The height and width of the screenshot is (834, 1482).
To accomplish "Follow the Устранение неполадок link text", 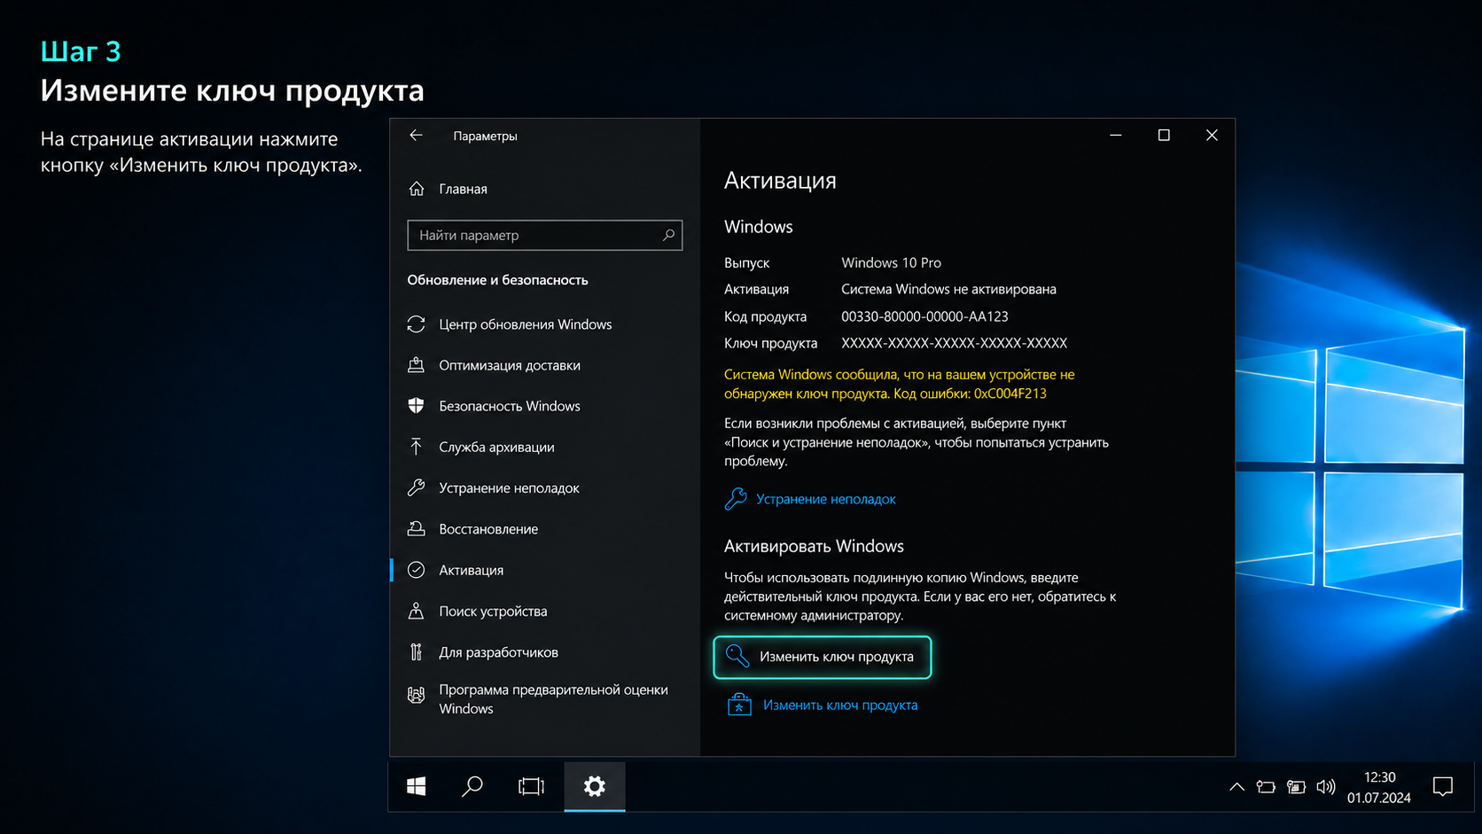I will coord(825,499).
